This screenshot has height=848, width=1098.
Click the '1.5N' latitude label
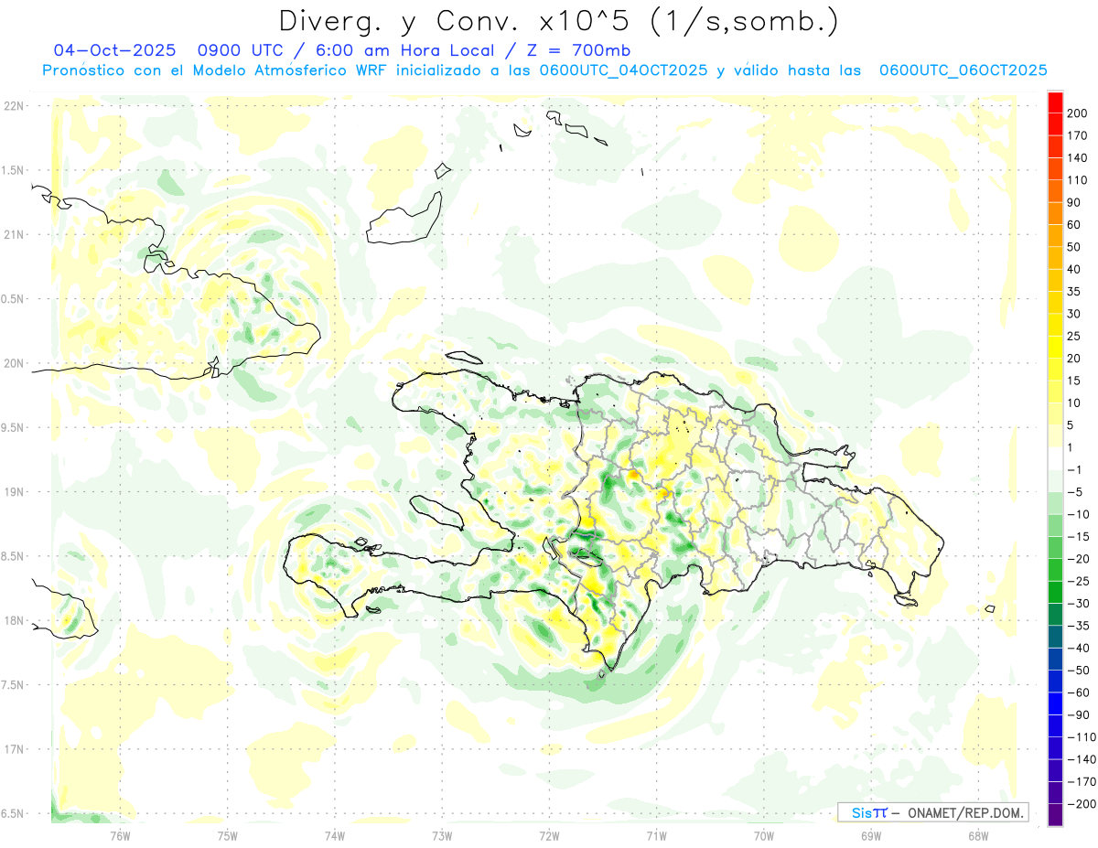tap(13, 170)
